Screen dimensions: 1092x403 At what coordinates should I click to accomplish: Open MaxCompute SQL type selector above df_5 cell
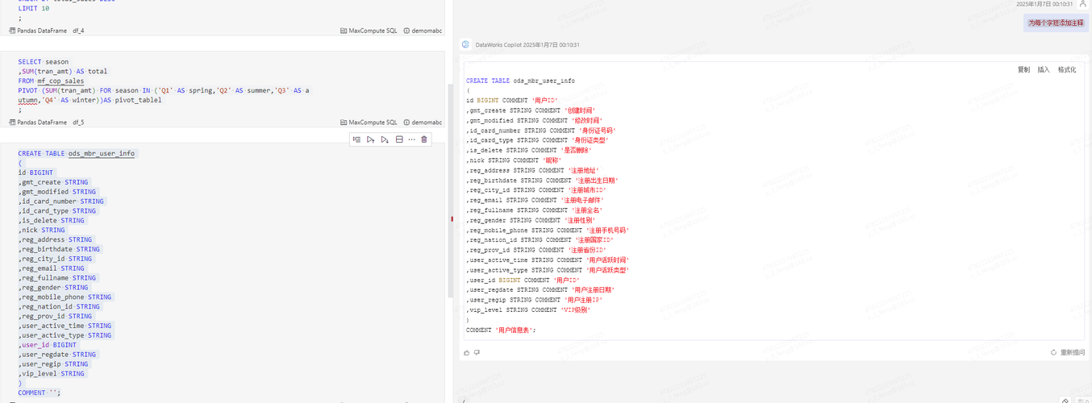pos(369,123)
